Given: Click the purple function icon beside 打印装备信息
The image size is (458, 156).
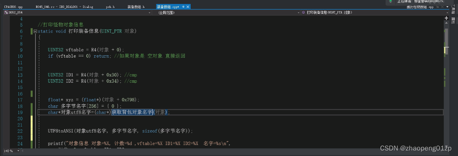Looking at the screenshot, I should (x=303, y=13).
